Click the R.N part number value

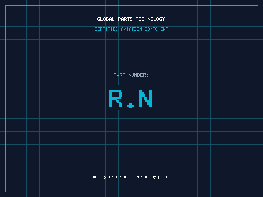pos(131,99)
